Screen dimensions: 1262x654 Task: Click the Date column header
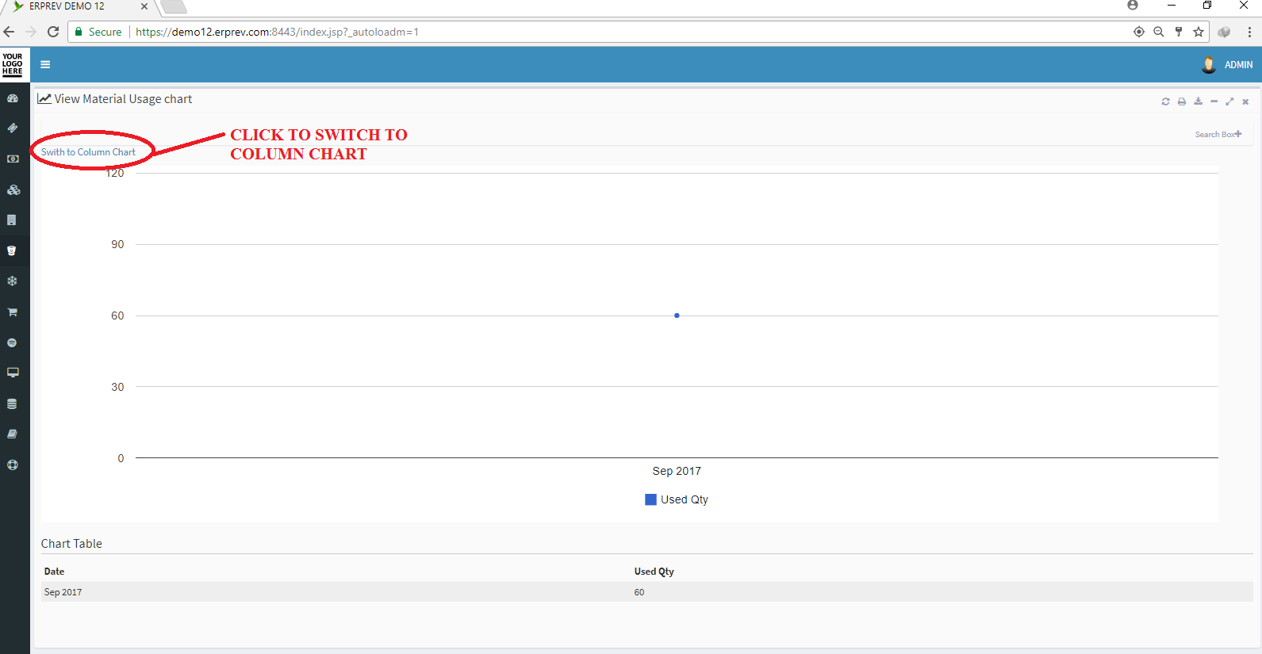[54, 572]
